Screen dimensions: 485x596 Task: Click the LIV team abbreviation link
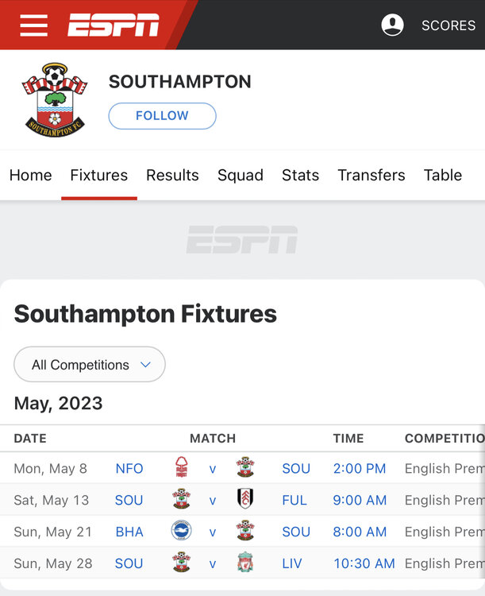point(292,563)
